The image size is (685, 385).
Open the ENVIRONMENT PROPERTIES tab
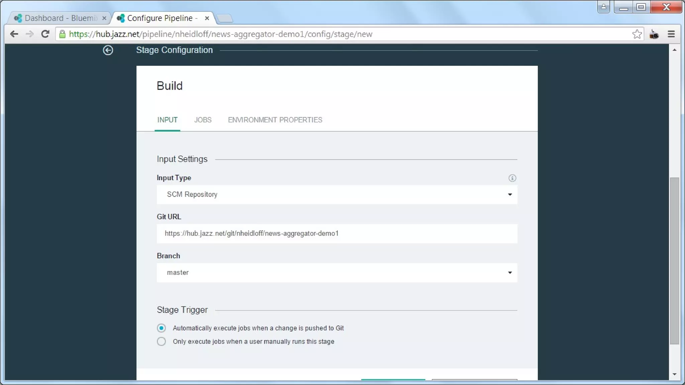pos(275,120)
